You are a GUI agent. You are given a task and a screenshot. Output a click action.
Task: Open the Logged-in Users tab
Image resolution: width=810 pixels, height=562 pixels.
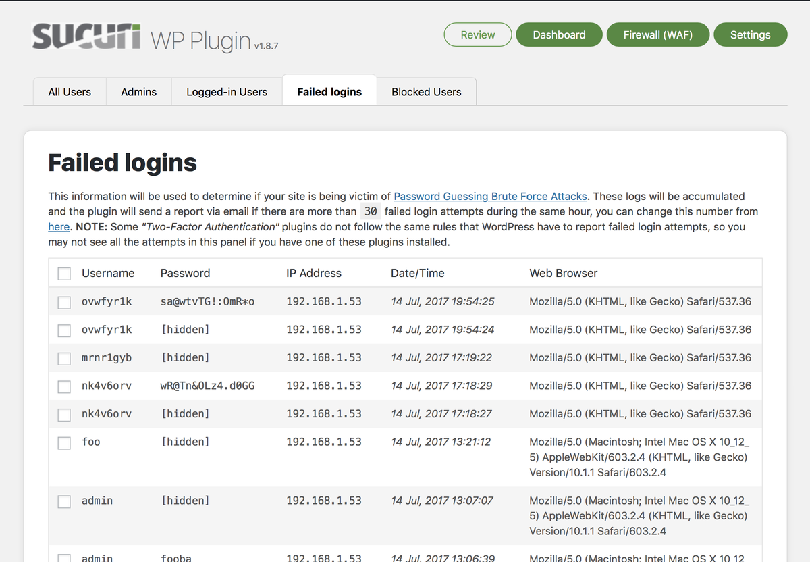[227, 92]
